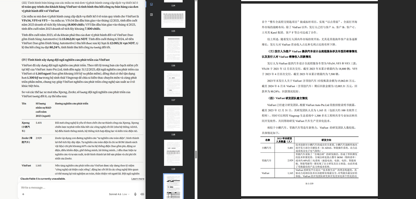
Task: Click the value 5,401 in PDF table
Action: click(290, 148)
